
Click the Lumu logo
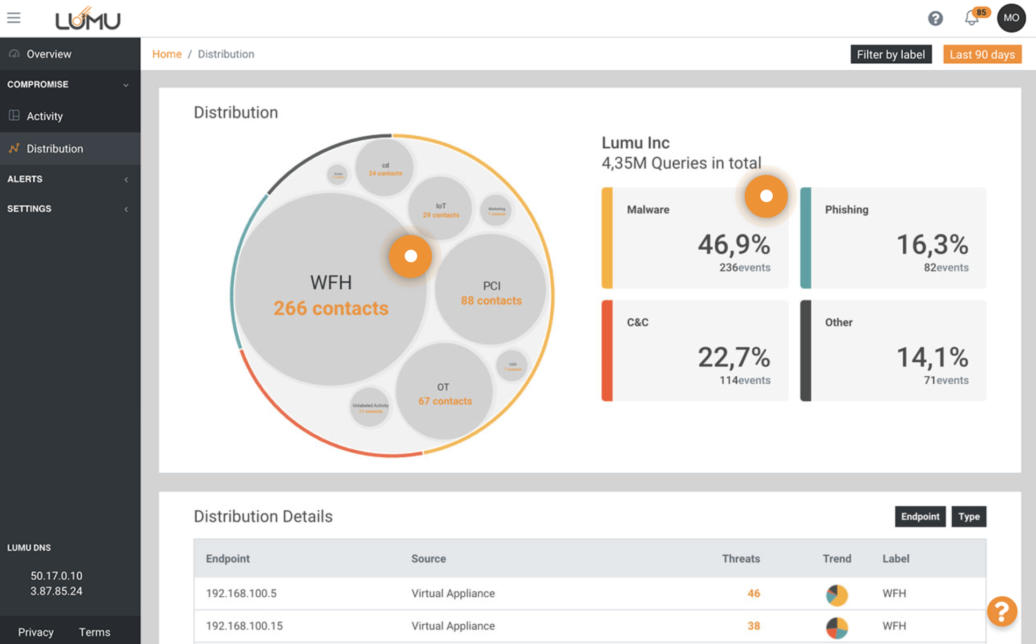(x=88, y=19)
